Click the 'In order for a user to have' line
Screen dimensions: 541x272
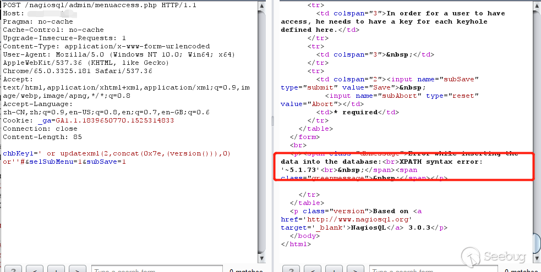click(x=411, y=13)
